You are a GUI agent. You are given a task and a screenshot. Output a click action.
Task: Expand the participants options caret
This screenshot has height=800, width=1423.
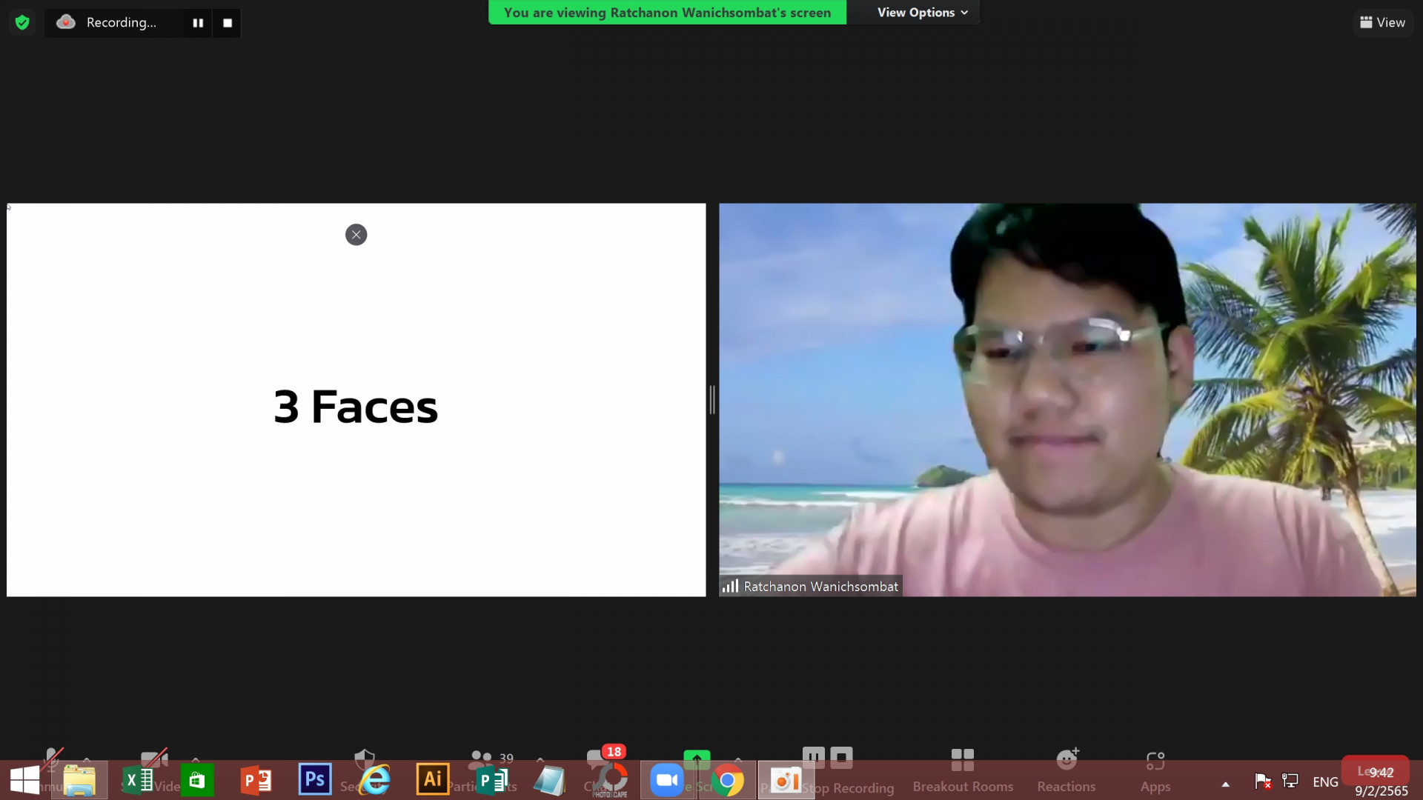tap(540, 760)
